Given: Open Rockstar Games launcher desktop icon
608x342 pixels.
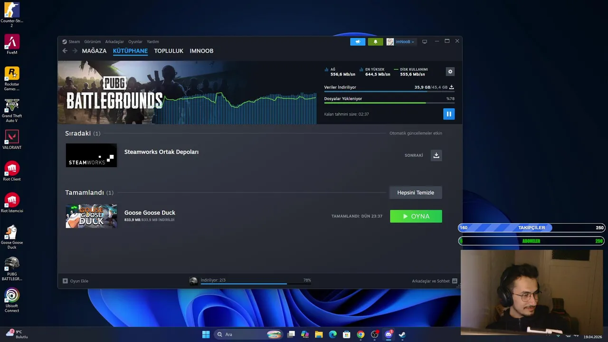Looking at the screenshot, I should (x=12, y=78).
